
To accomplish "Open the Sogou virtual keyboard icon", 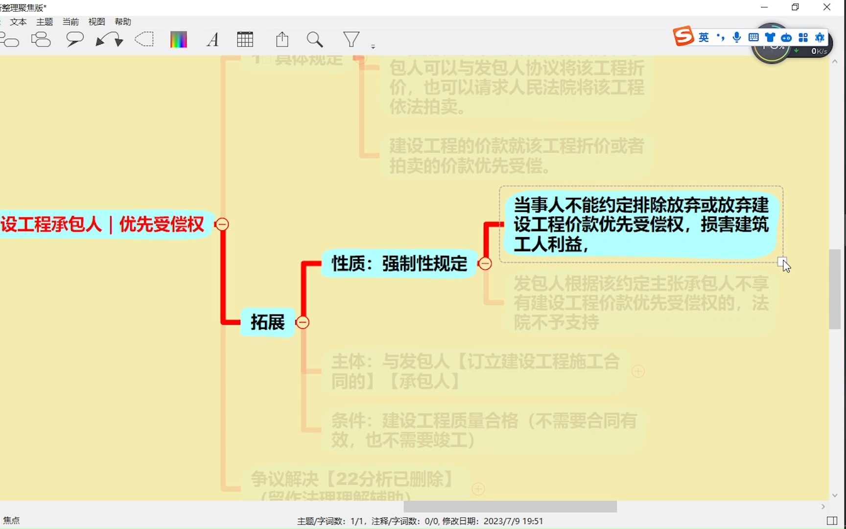I will (753, 37).
